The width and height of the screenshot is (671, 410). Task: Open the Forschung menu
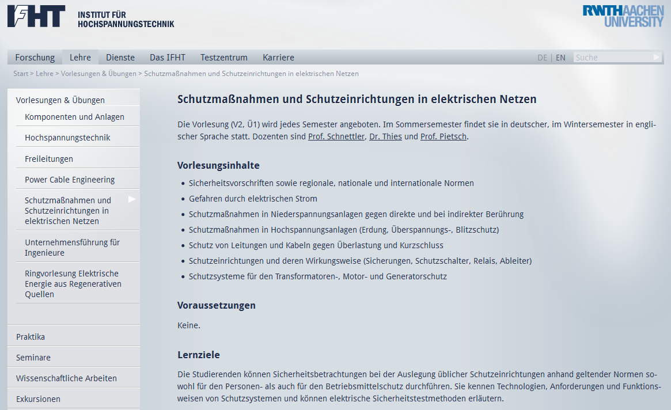[x=35, y=58]
